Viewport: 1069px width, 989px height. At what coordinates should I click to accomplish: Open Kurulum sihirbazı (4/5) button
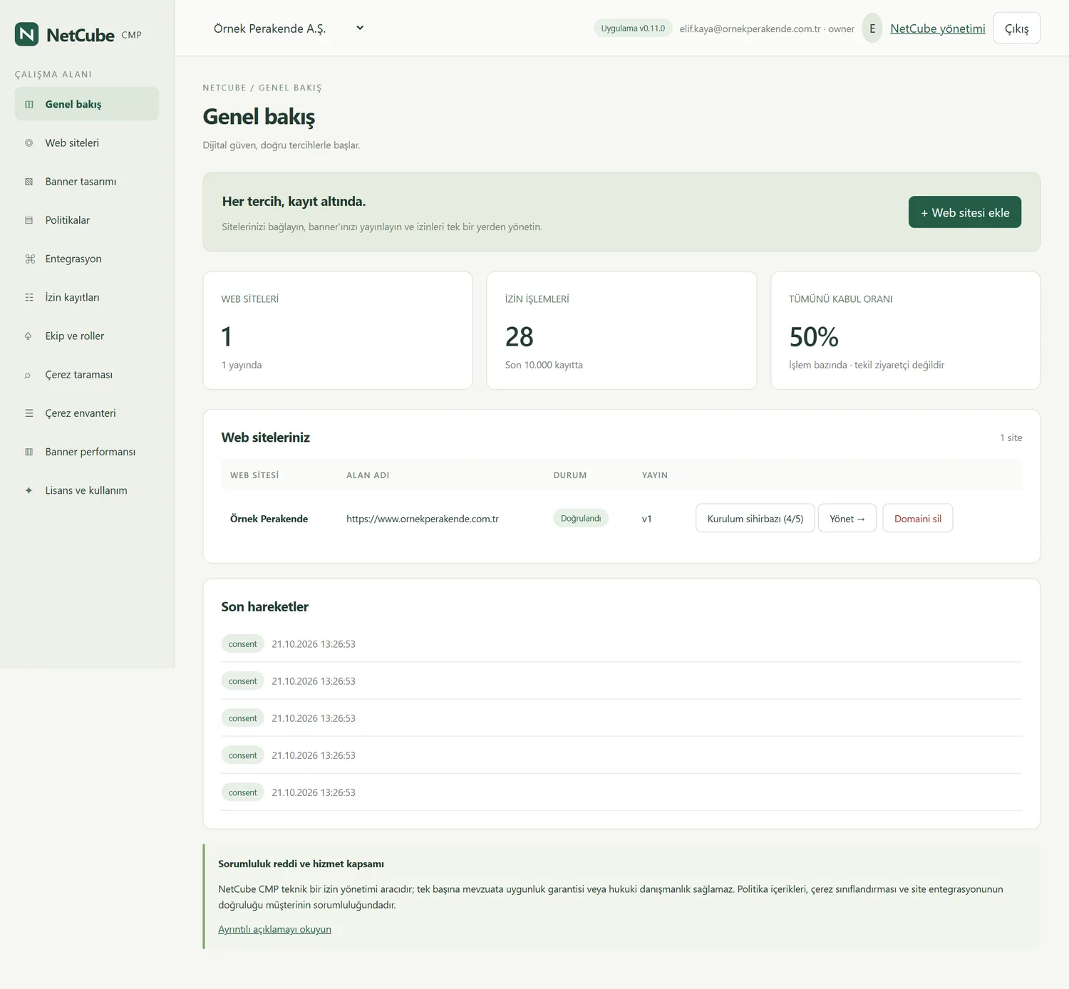[x=755, y=518]
